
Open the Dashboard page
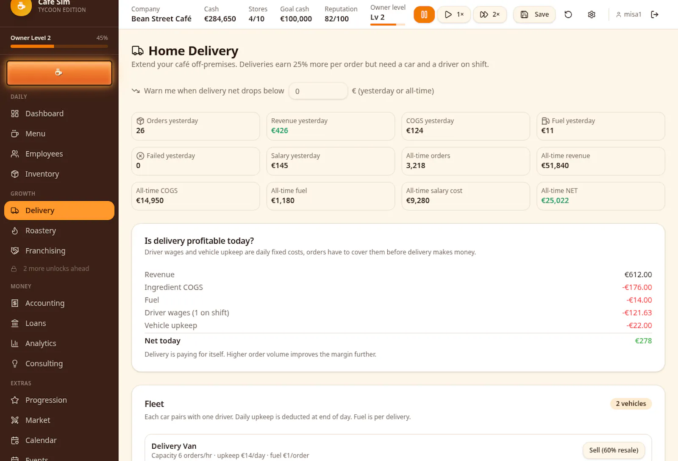click(59, 114)
